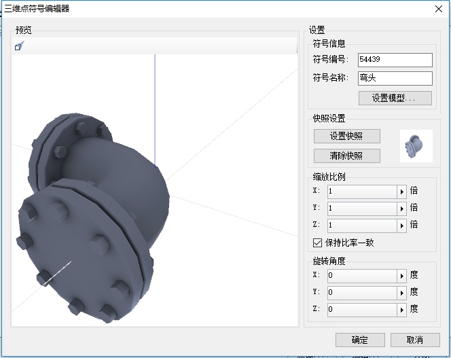This screenshot has height=358, width=451.
Task: Click the 旋转角度 group label
Action: 329,262
